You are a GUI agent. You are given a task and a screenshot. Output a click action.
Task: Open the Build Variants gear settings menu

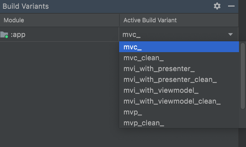click(217, 6)
